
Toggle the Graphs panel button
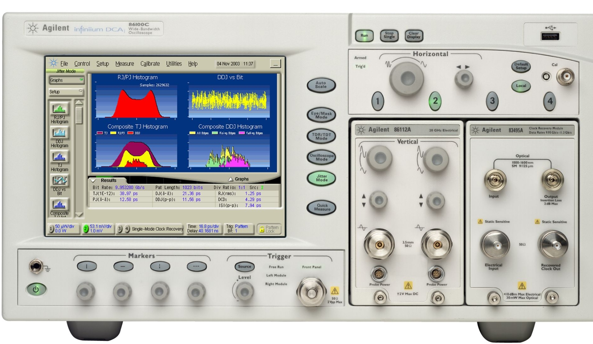tap(66, 80)
